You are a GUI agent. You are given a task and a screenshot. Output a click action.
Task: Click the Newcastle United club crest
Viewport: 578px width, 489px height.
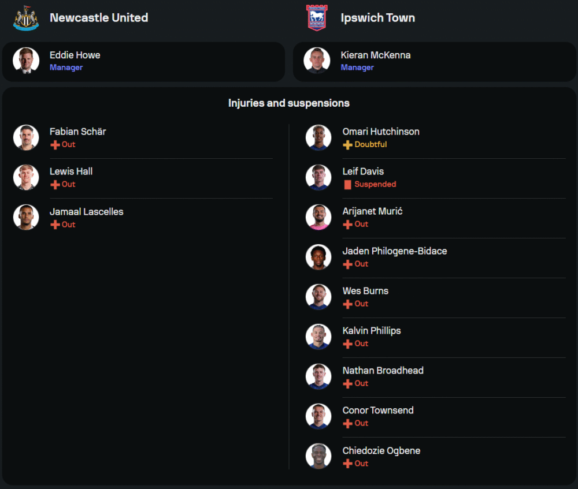tap(26, 18)
